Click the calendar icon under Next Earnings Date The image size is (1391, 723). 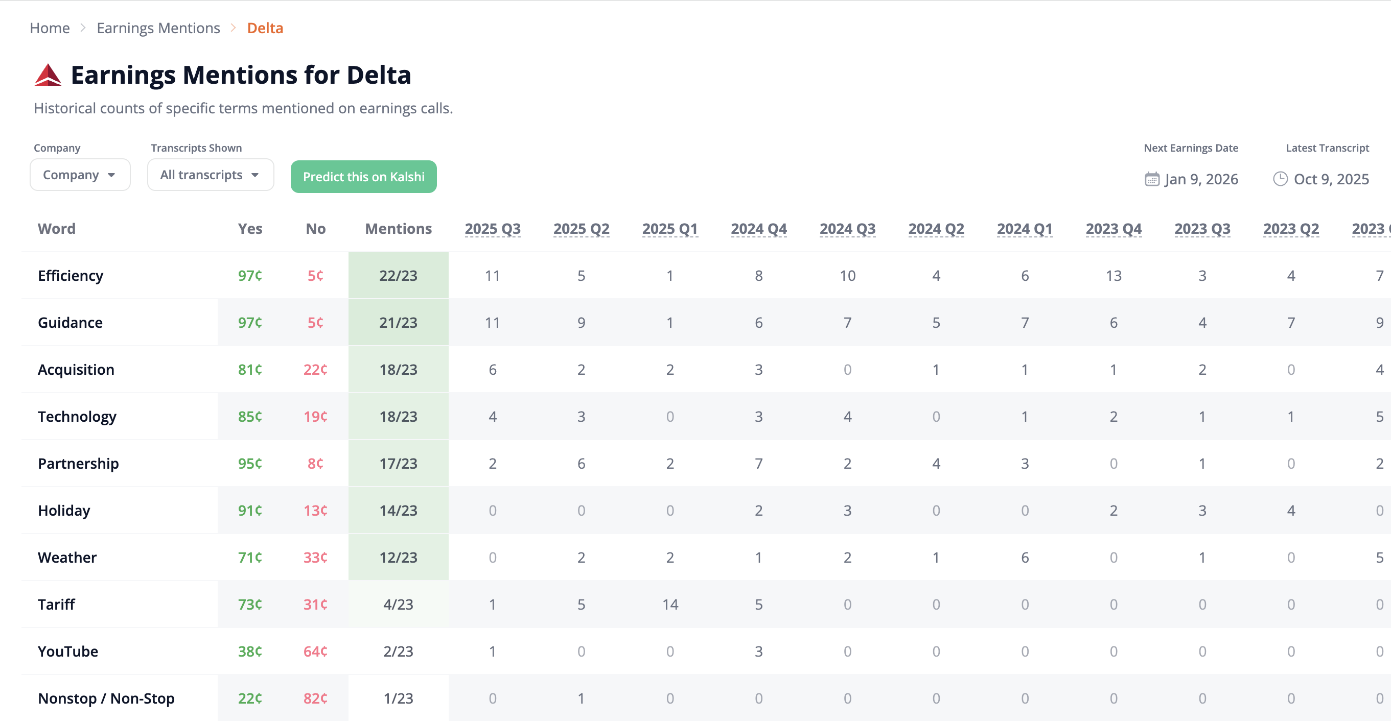(1152, 178)
